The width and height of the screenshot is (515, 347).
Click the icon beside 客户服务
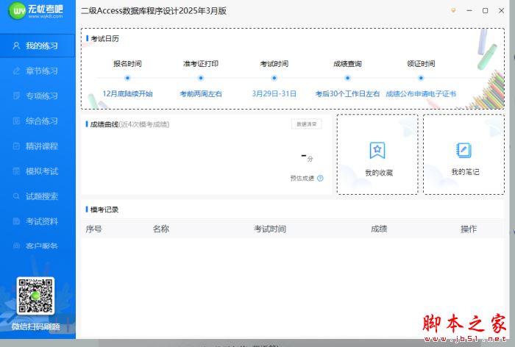[16, 246]
